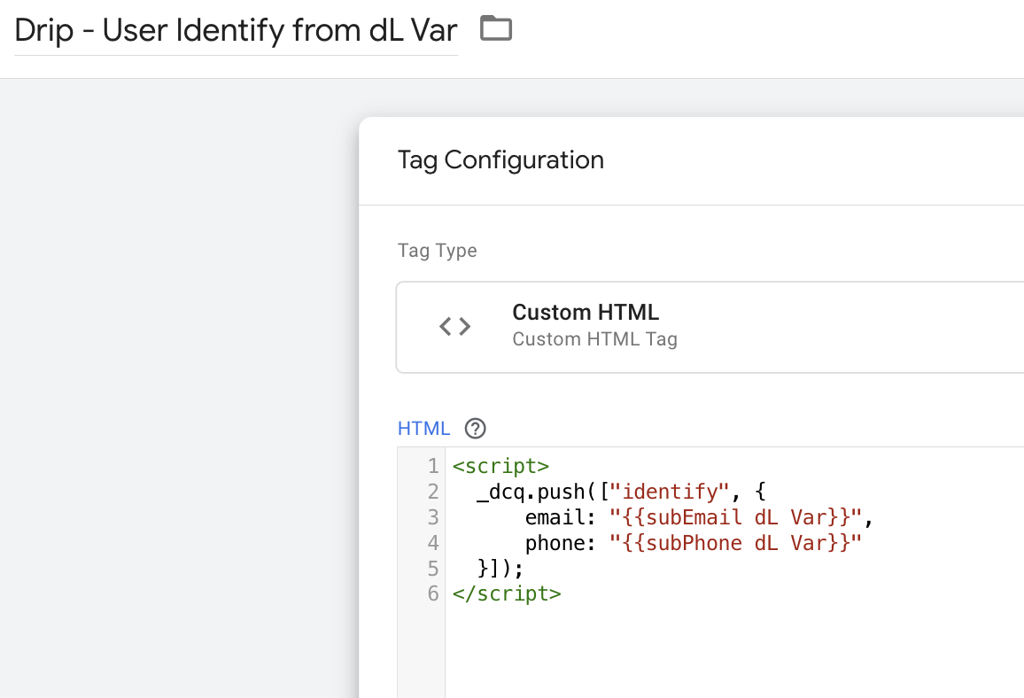
Task: Click the folder icon beside the tag name
Action: tap(496, 28)
